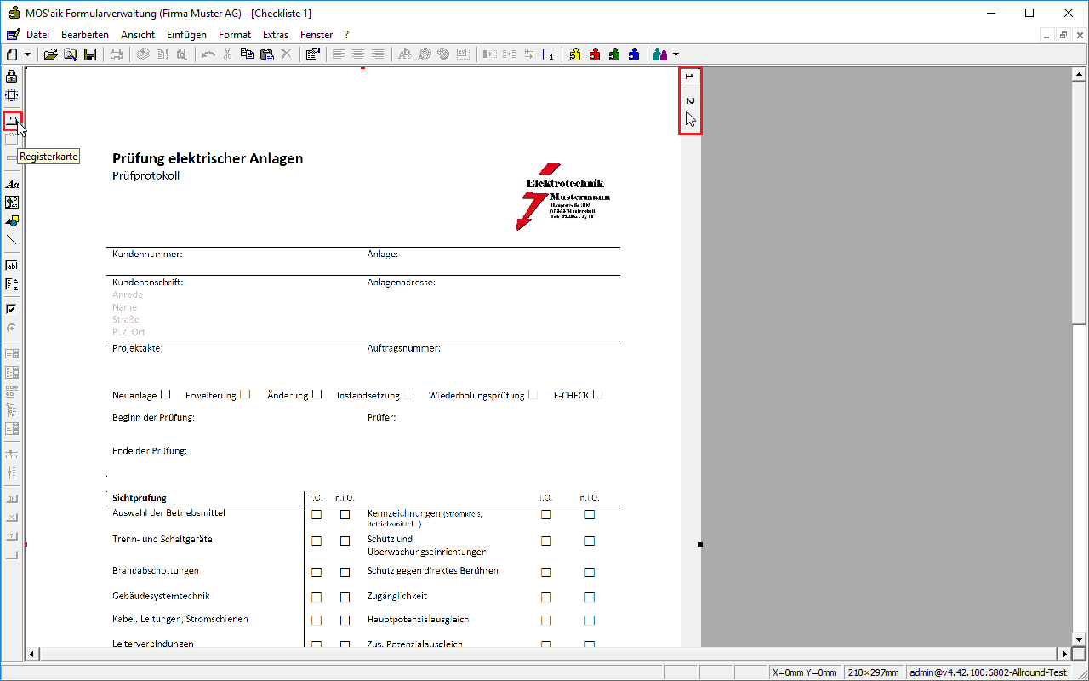Tick the i.O. checkbox for Auswahl der Betriebsmittel
The width and height of the screenshot is (1089, 681).
click(x=316, y=515)
